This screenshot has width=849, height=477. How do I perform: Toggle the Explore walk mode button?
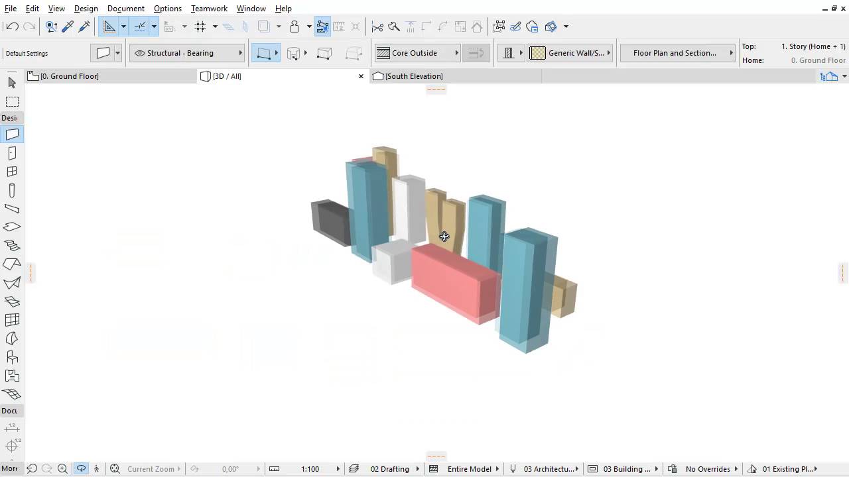coord(96,468)
